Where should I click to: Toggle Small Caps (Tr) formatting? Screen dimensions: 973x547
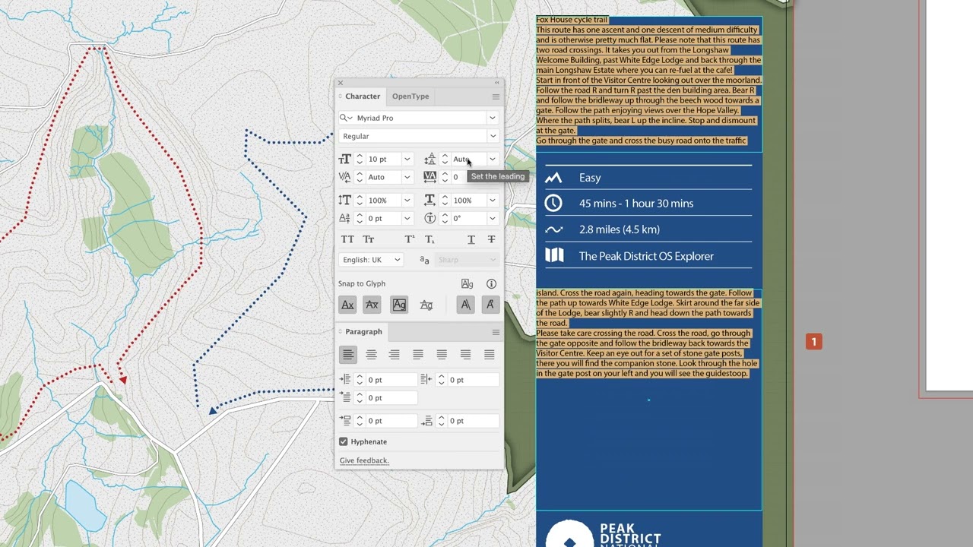(x=369, y=239)
